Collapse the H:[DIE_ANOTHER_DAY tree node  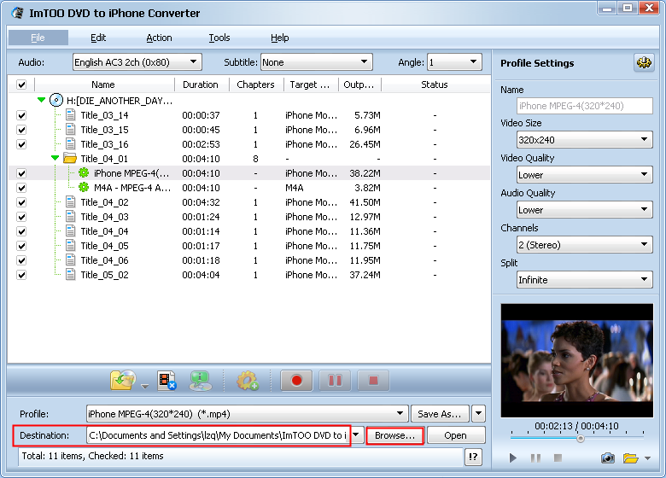pos(41,100)
